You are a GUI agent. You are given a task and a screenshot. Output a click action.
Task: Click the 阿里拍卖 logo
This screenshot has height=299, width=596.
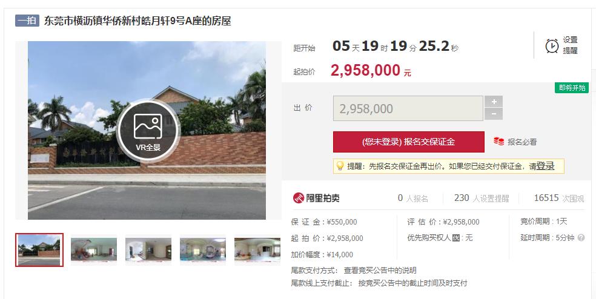(316, 198)
